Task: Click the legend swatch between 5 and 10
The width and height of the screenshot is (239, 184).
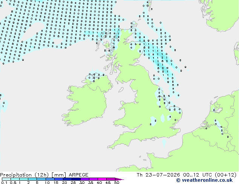Action: [41, 179]
